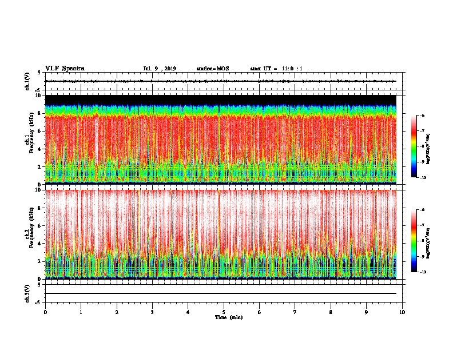453x350 pixels.
Task: Click the "-6" label on the ch.1 color bar
Action: [x=422, y=115]
